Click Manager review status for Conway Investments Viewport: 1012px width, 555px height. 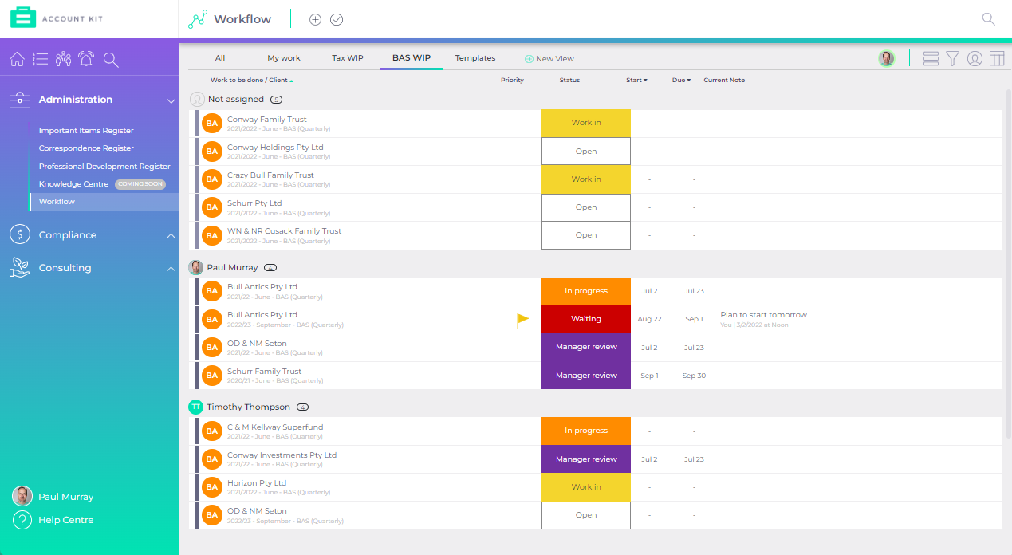pos(586,459)
